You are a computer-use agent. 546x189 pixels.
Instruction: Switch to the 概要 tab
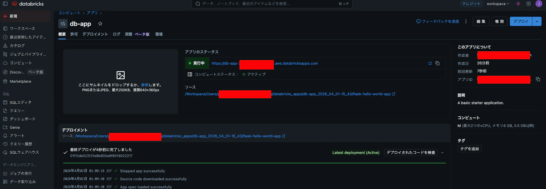(x=62, y=34)
